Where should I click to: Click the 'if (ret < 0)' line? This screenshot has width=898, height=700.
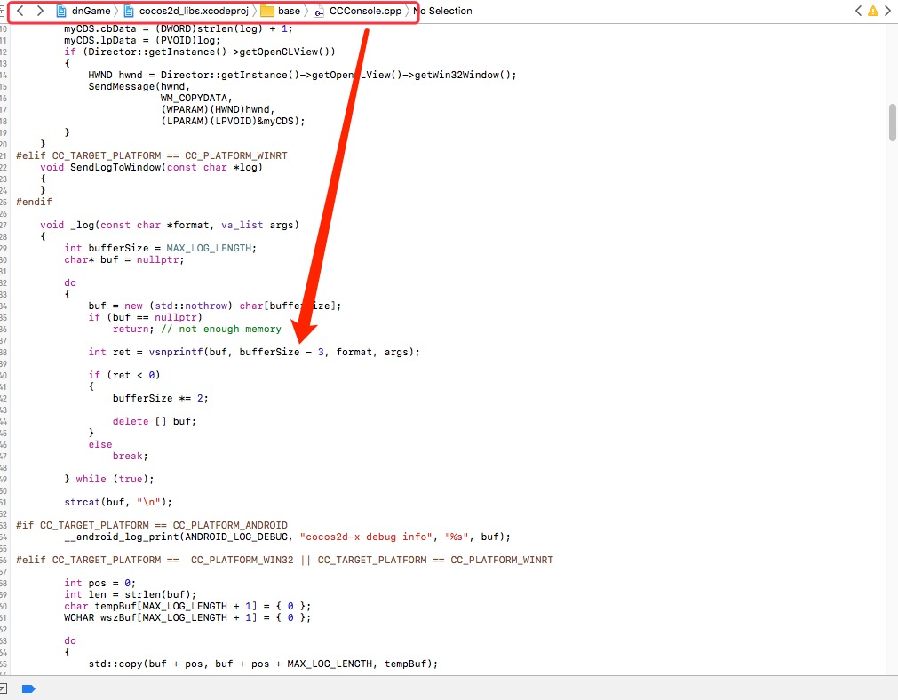[124, 375]
